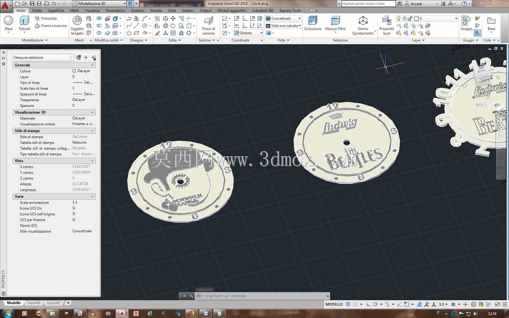Collapse the Varie section

point(92,197)
